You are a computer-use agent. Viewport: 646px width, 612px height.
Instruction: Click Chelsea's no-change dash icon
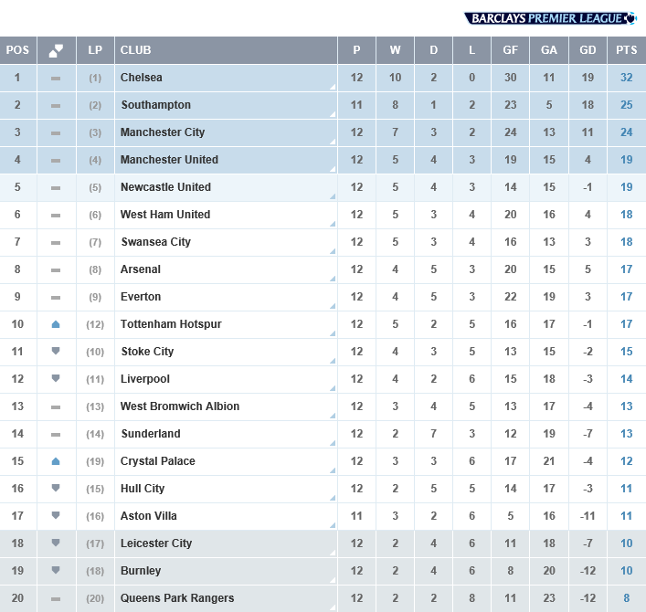tap(56, 79)
